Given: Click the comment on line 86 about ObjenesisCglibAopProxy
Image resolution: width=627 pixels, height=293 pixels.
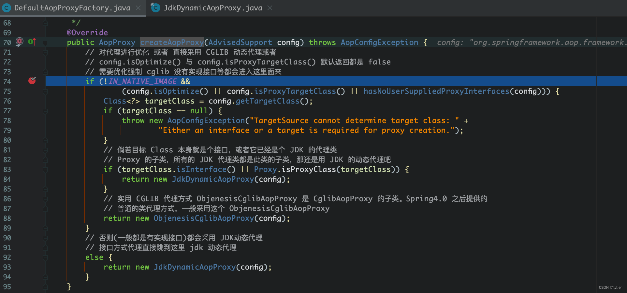Looking at the screenshot, I should [x=296, y=199].
